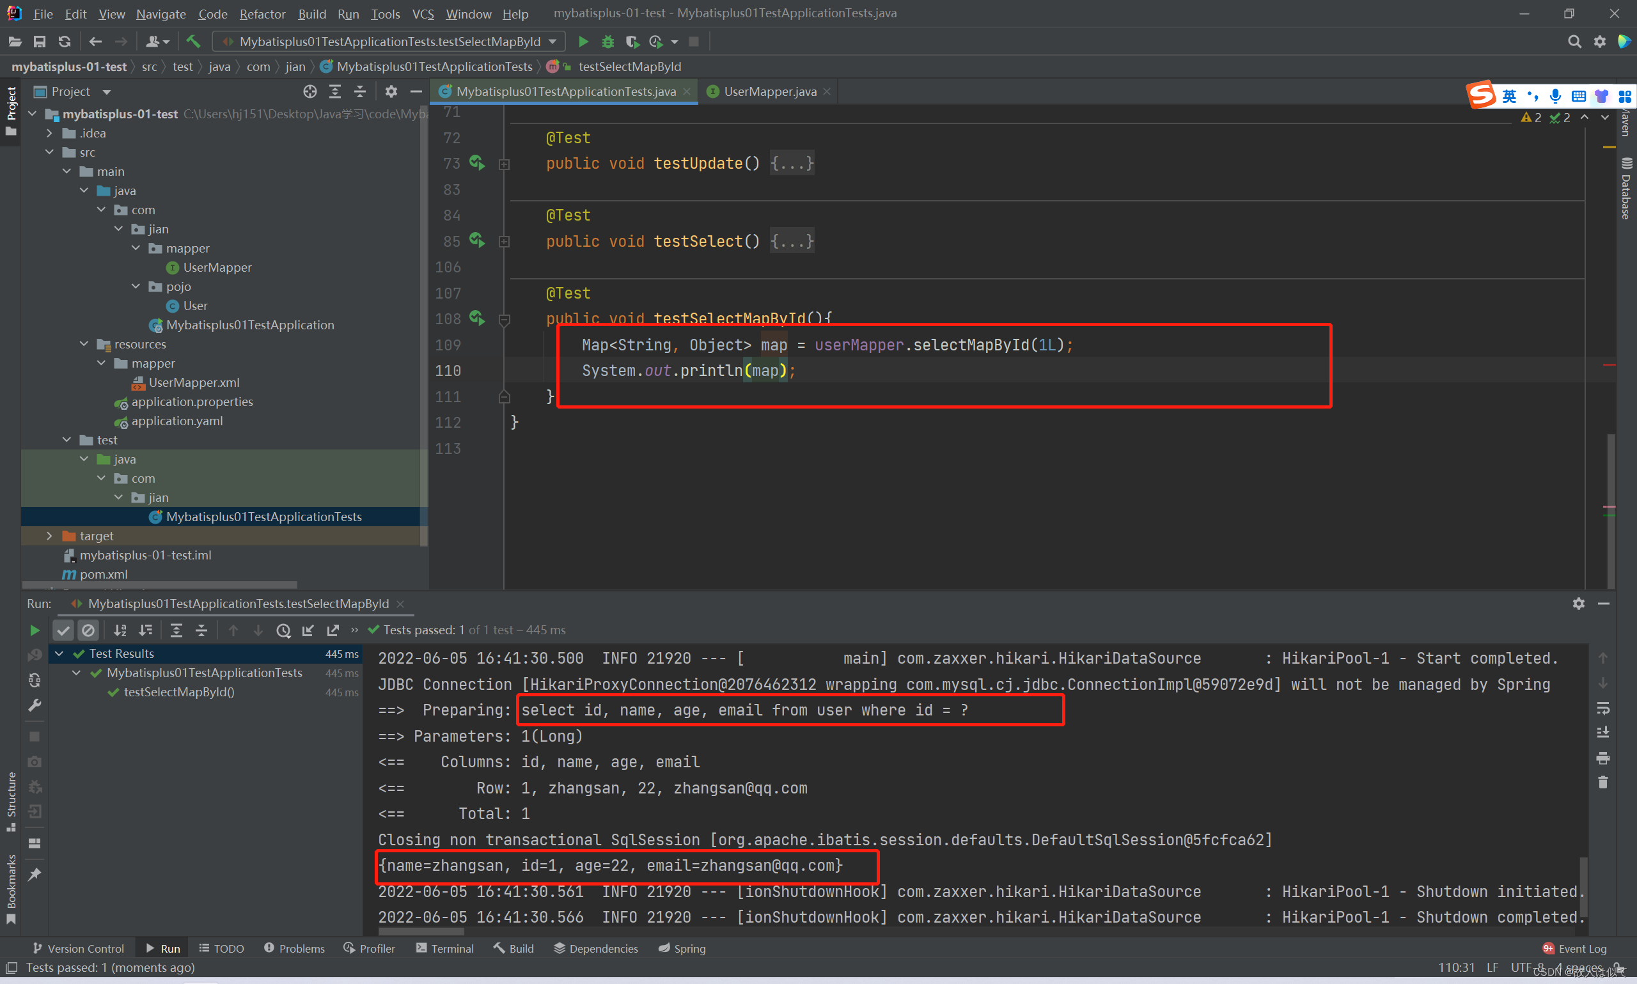
Task: Open the Refactor menu
Action: coord(262,13)
